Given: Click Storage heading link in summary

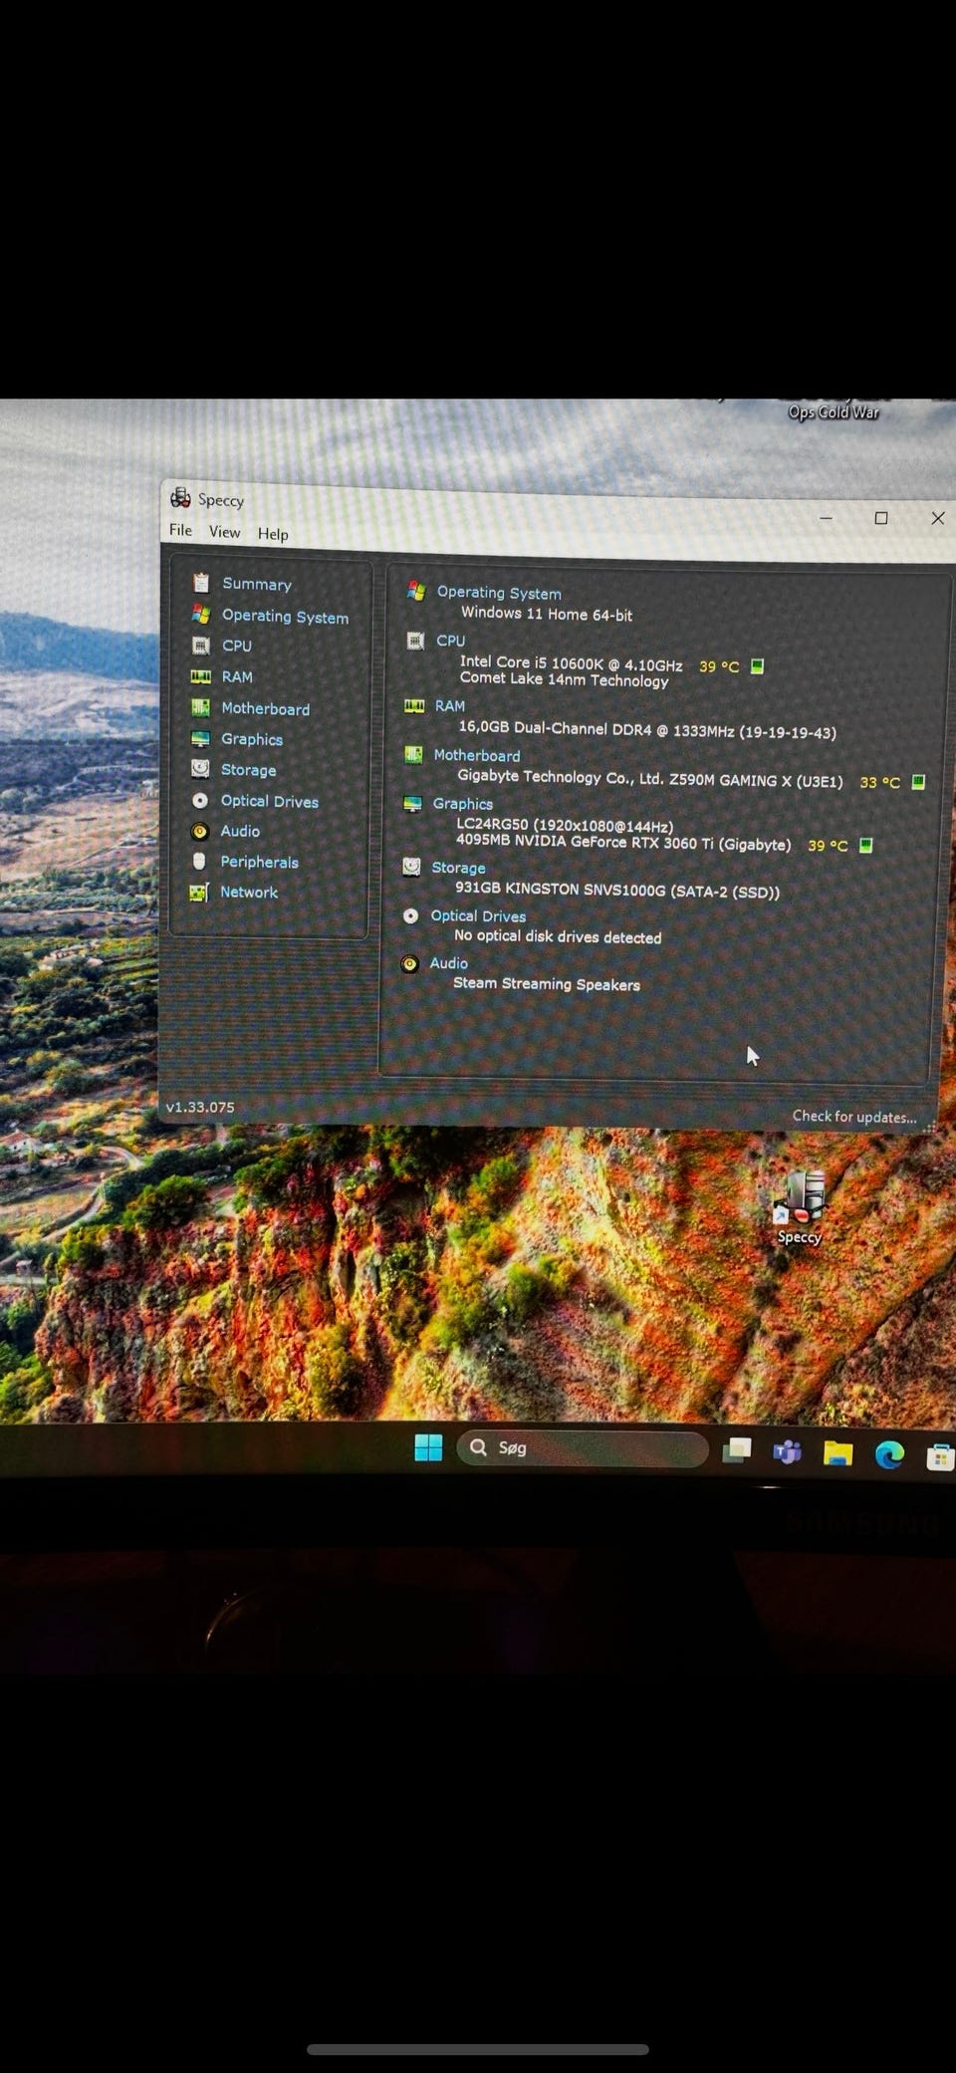Looking at the screenshot, I should coord(458,868).
